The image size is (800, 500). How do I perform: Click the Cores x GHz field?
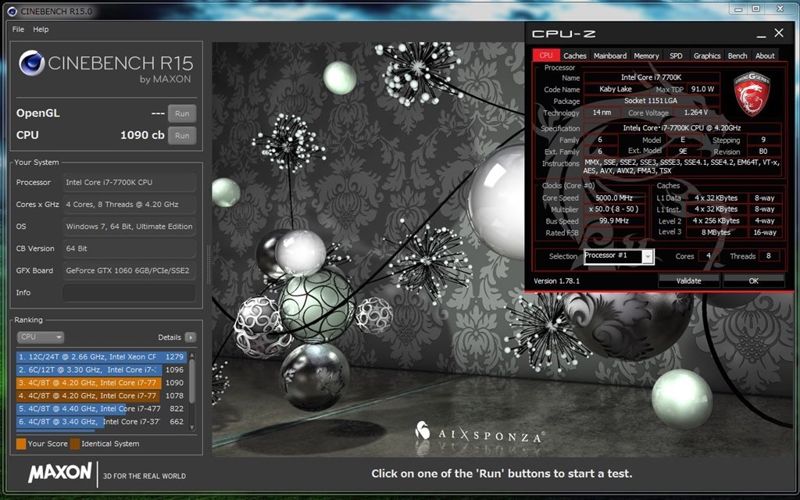[x=130, y=205]
